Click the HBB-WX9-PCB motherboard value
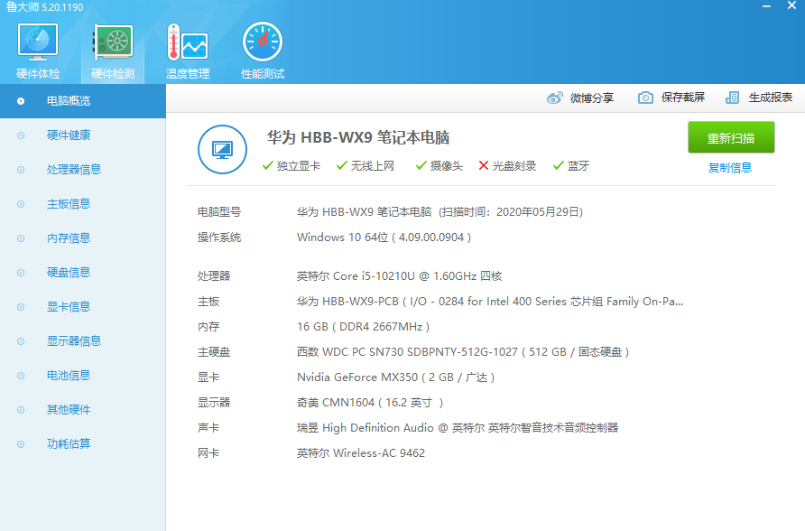Screen dimensions: 805x531 coord(490,302)
